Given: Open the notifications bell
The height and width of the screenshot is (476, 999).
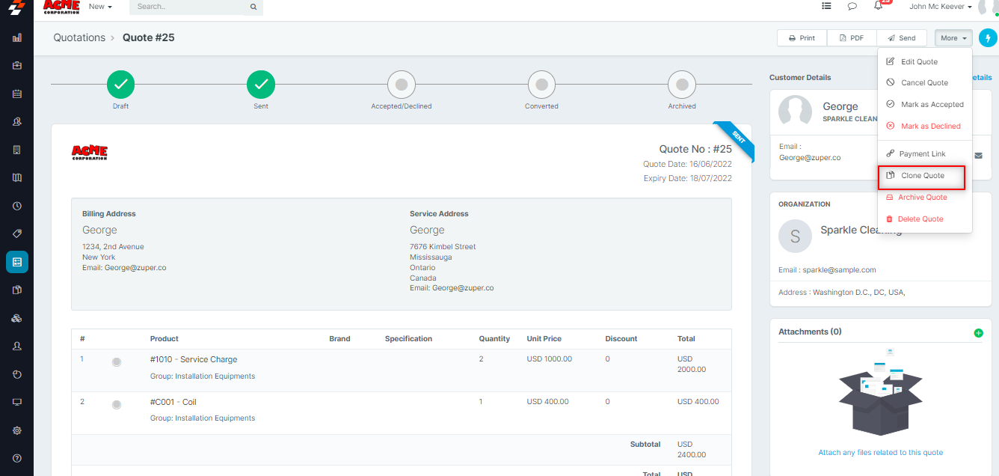Looking at the screenshot, I should coord(879,7).
